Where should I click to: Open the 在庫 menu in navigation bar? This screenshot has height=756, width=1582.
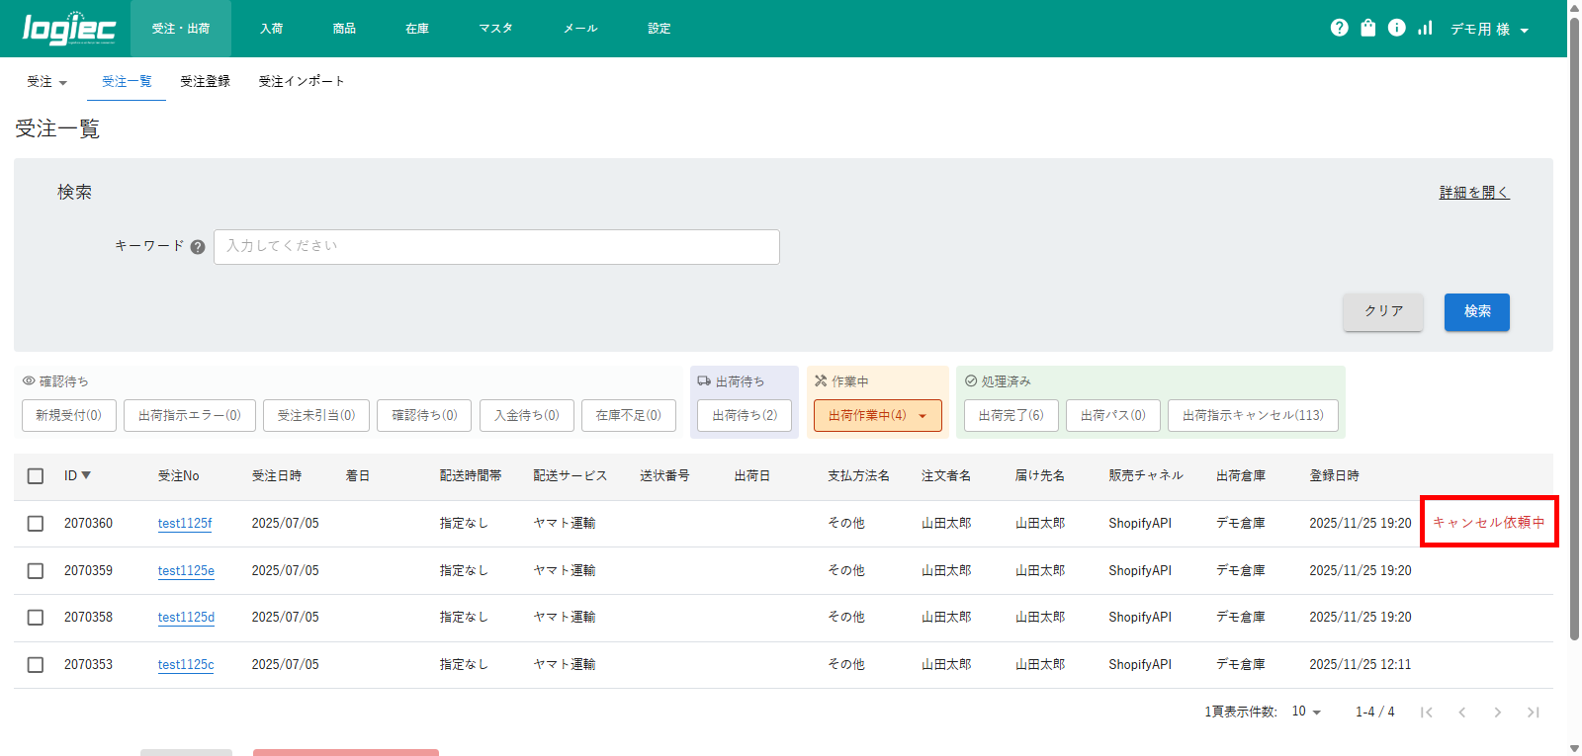click(x=417, y=29)
